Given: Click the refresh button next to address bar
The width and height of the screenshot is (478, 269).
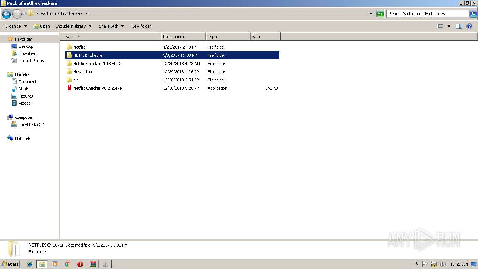Looking at the screenshot, I should coord(380,14).
